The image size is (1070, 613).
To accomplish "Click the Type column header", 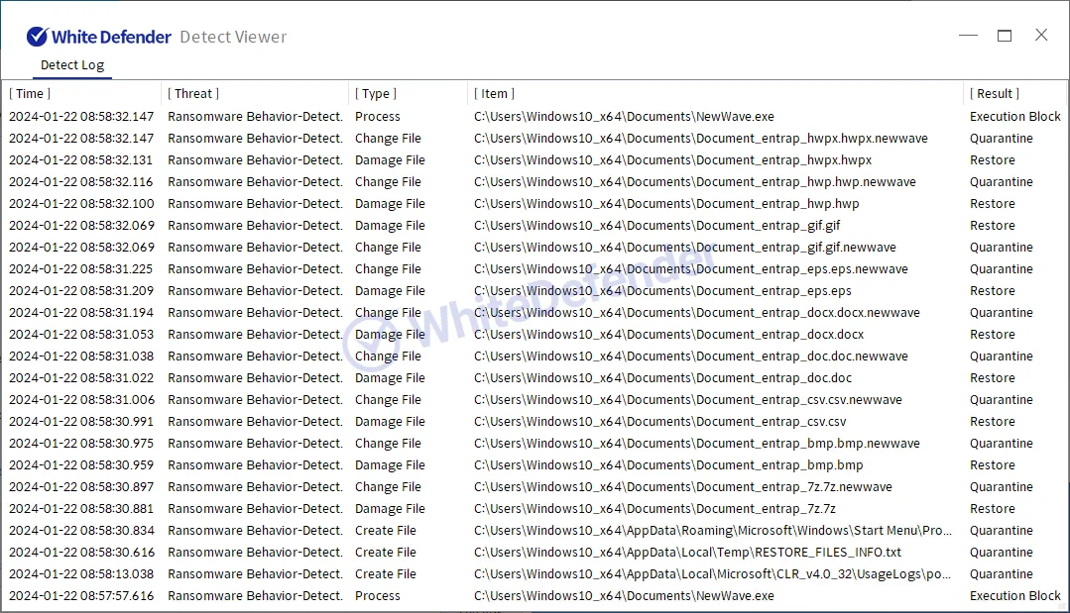I will (376, 94).
